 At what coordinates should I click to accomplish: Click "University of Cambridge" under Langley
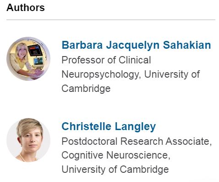(115, 170)
